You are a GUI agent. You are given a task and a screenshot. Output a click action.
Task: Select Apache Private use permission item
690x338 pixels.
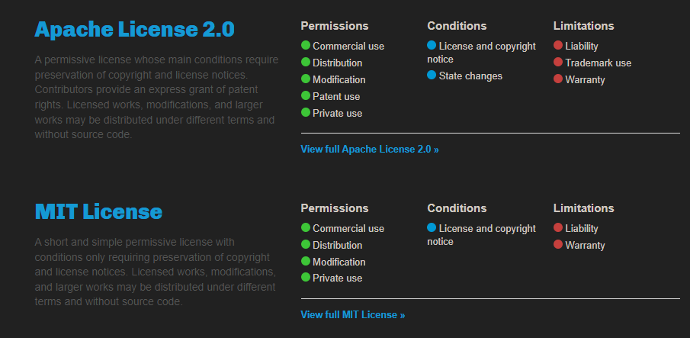pyautogui.click(x=337, y=113)
